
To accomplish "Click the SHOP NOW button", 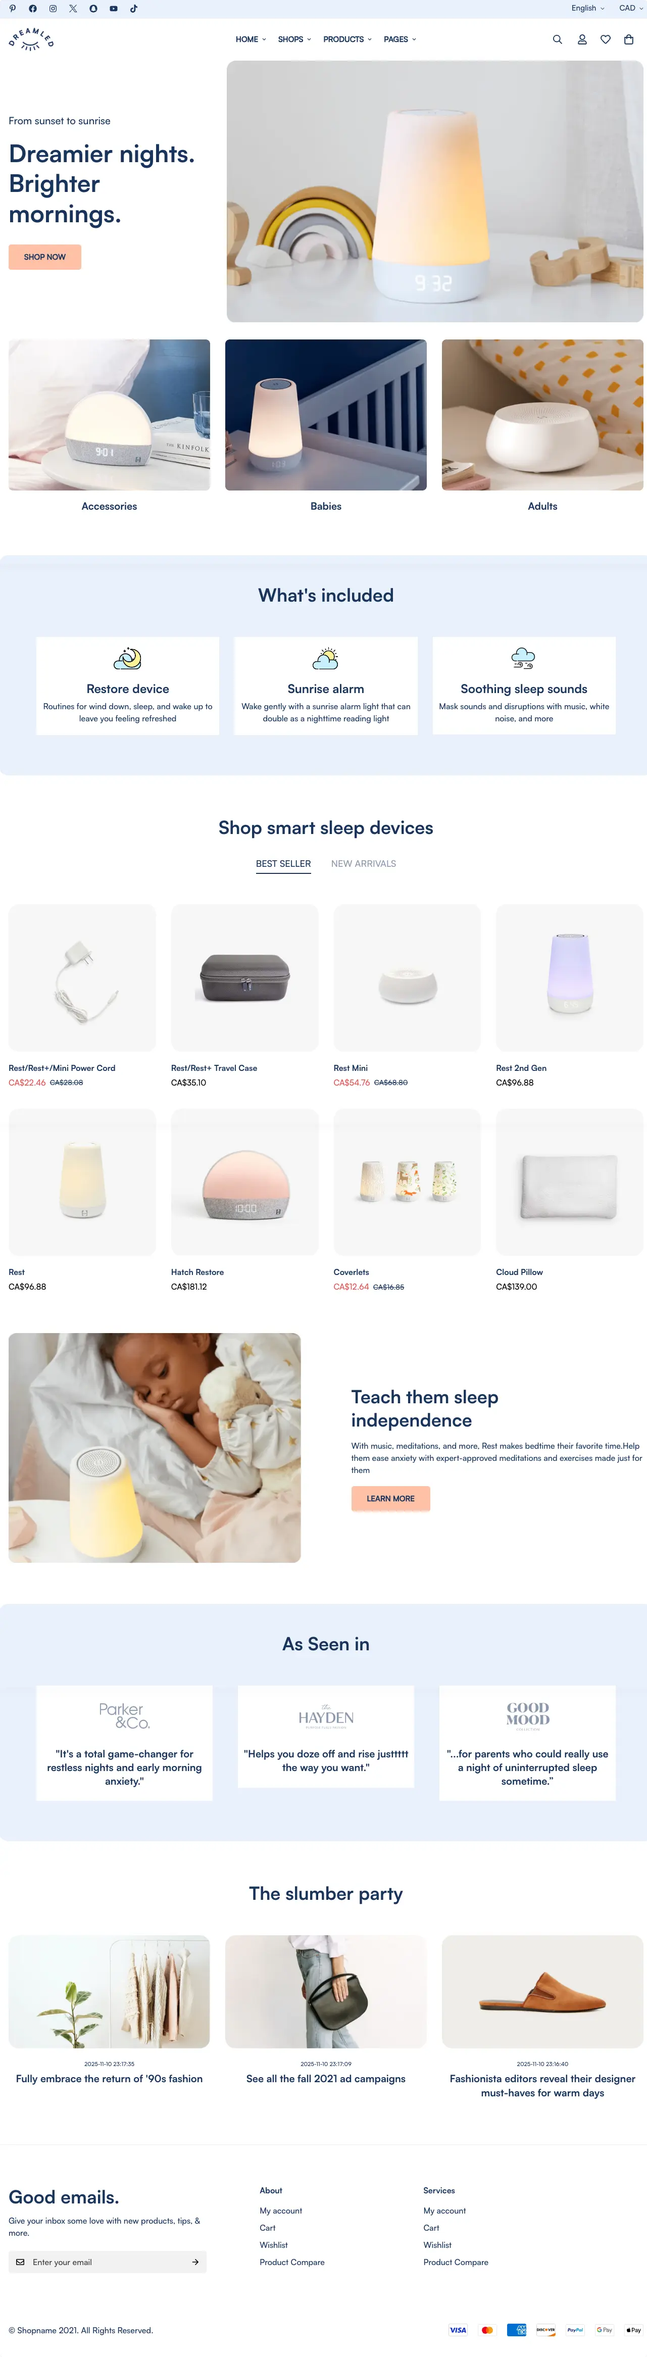I will 45,257.
